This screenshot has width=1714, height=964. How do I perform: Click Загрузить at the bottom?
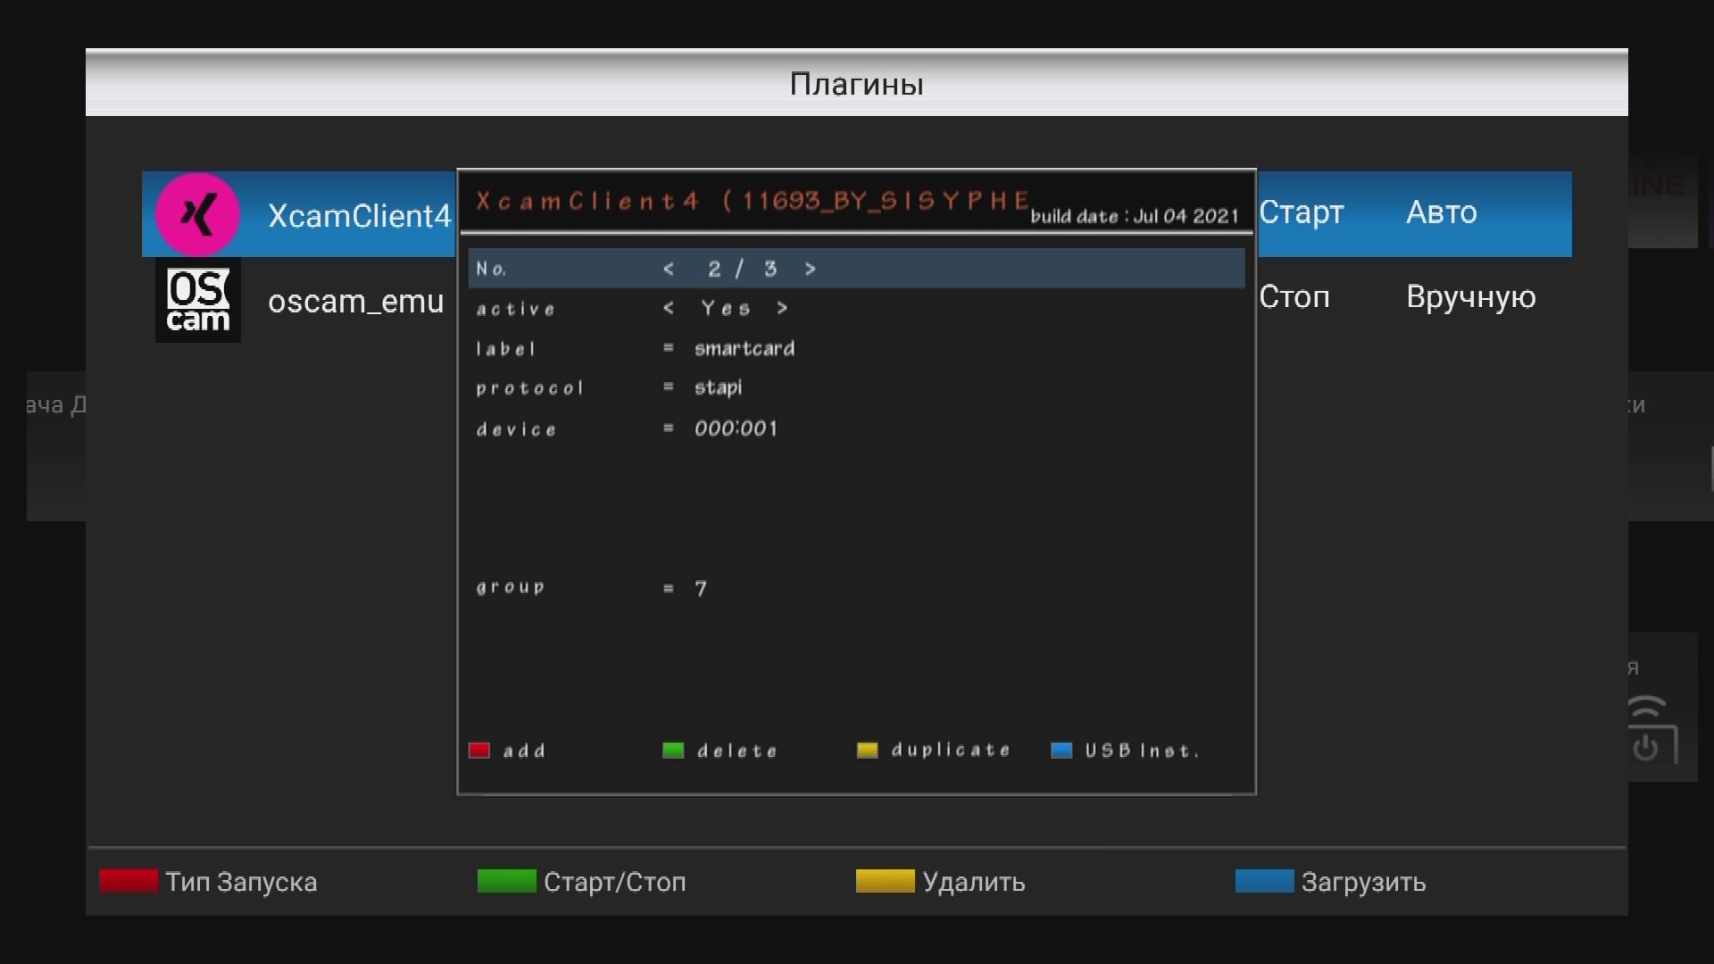tap(1363, 882)
